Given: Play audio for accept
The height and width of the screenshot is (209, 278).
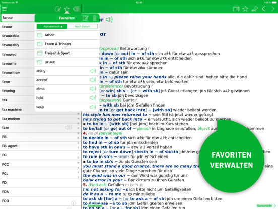Looking at the screenshot, I should click(x=93, y=80).
